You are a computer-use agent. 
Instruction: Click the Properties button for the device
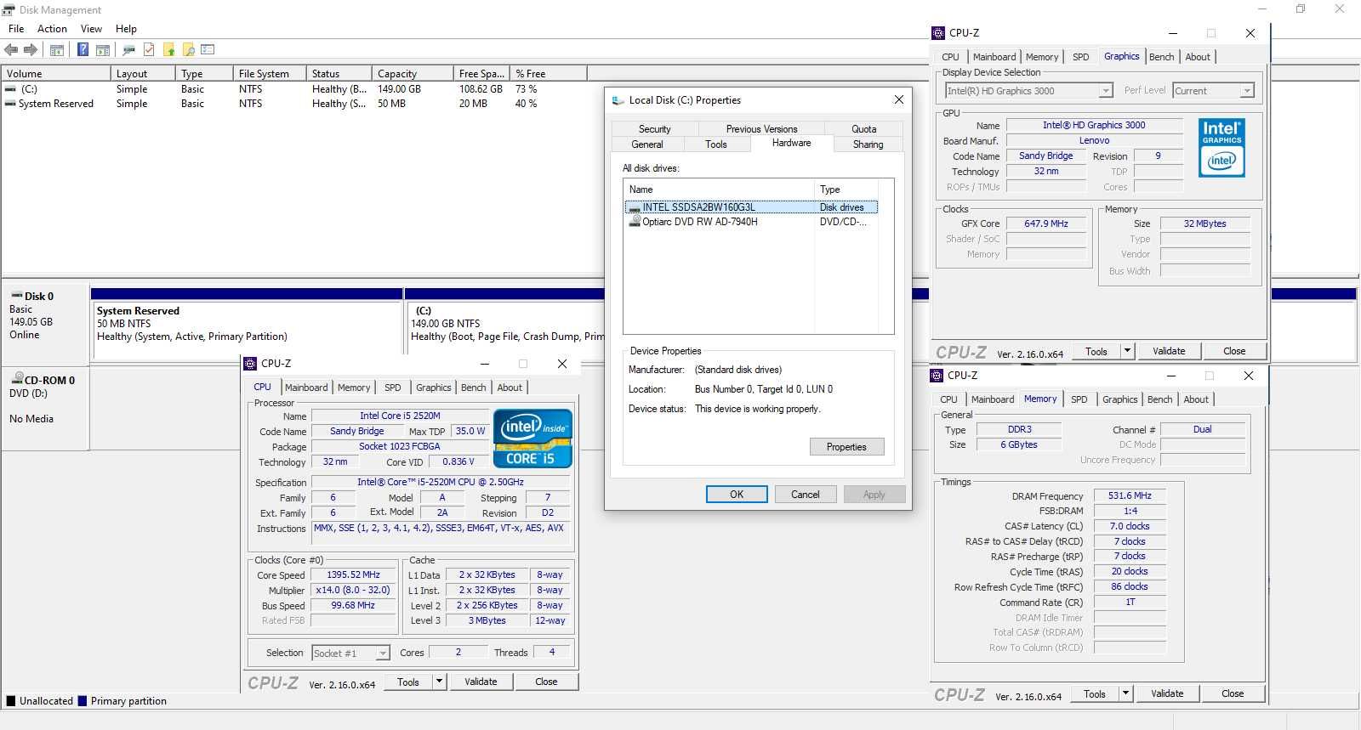tap(846, 447)
